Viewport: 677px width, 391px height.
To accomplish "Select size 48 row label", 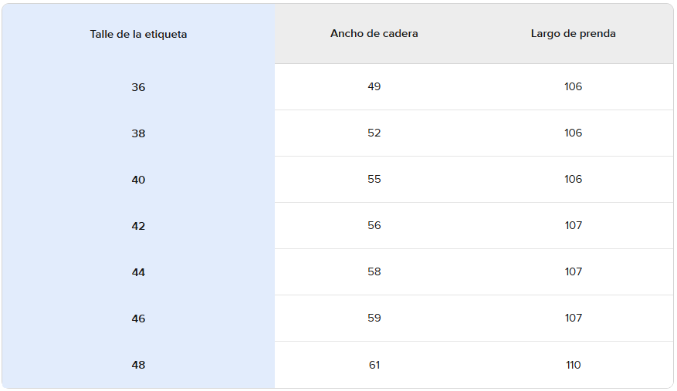I will (138, 365).
